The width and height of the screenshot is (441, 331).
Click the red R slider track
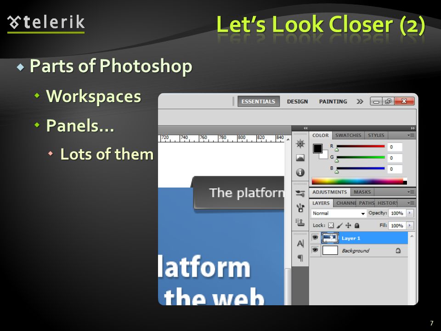pos(361,146)
